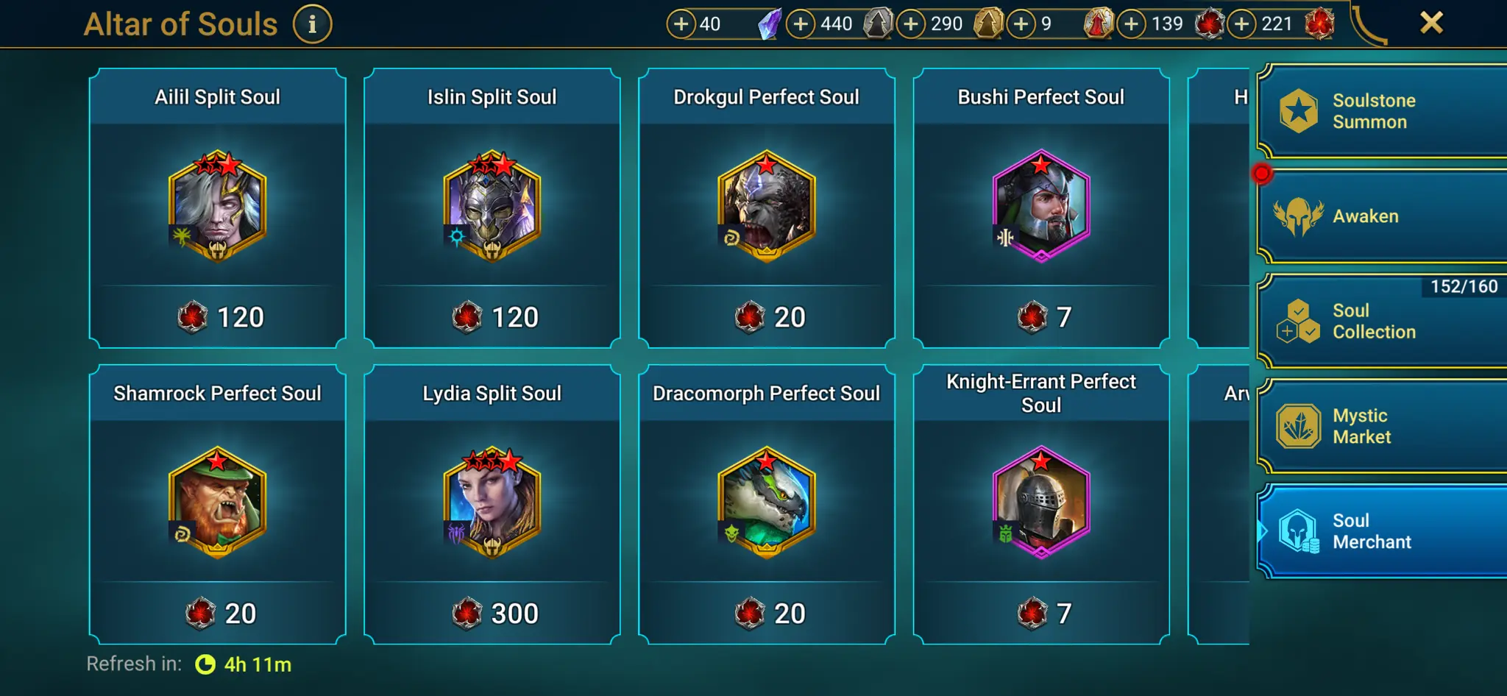
Task: Pick the Shamrock Perfect Soul portrait
Action: coord(218,503)
